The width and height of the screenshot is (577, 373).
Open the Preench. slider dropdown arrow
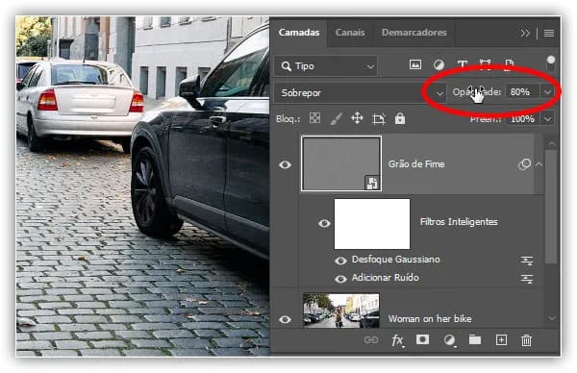click(547, 119)
